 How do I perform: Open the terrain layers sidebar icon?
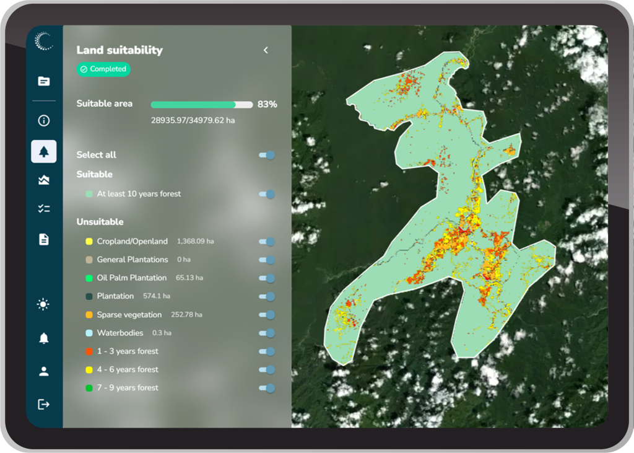pyautogui.click(x=43, y=180)
